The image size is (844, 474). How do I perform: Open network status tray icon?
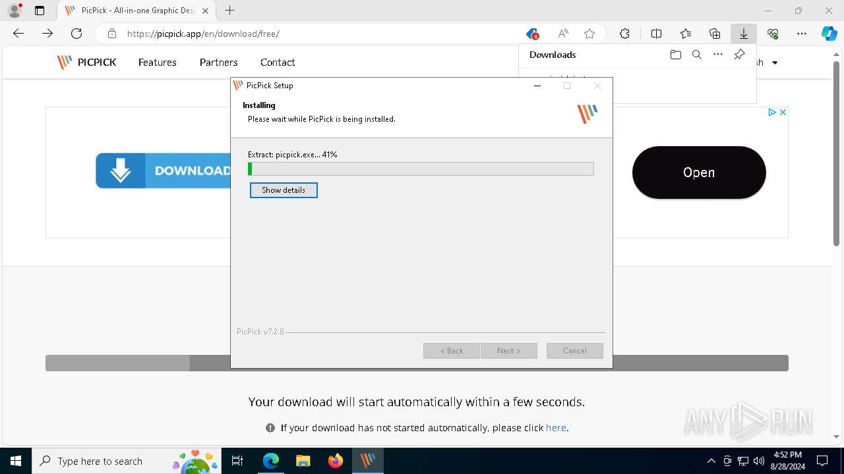[x=743, y=461]
